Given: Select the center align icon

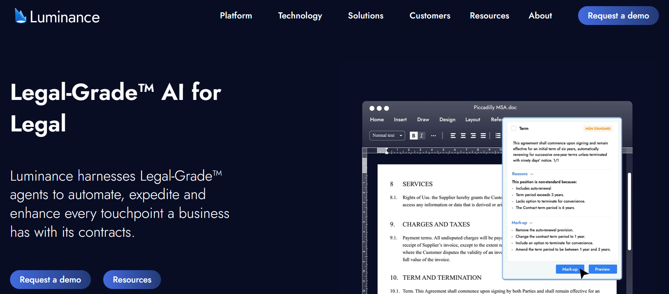Looking at the screenshot, I should click(463, 136).
